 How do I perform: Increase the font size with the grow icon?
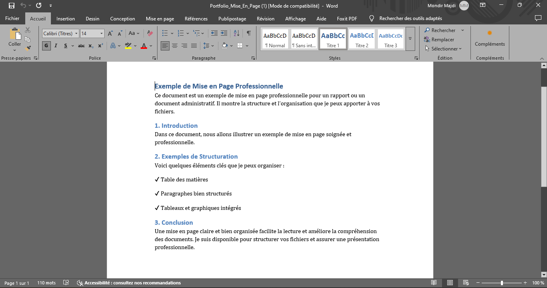[x=110, y=34]
